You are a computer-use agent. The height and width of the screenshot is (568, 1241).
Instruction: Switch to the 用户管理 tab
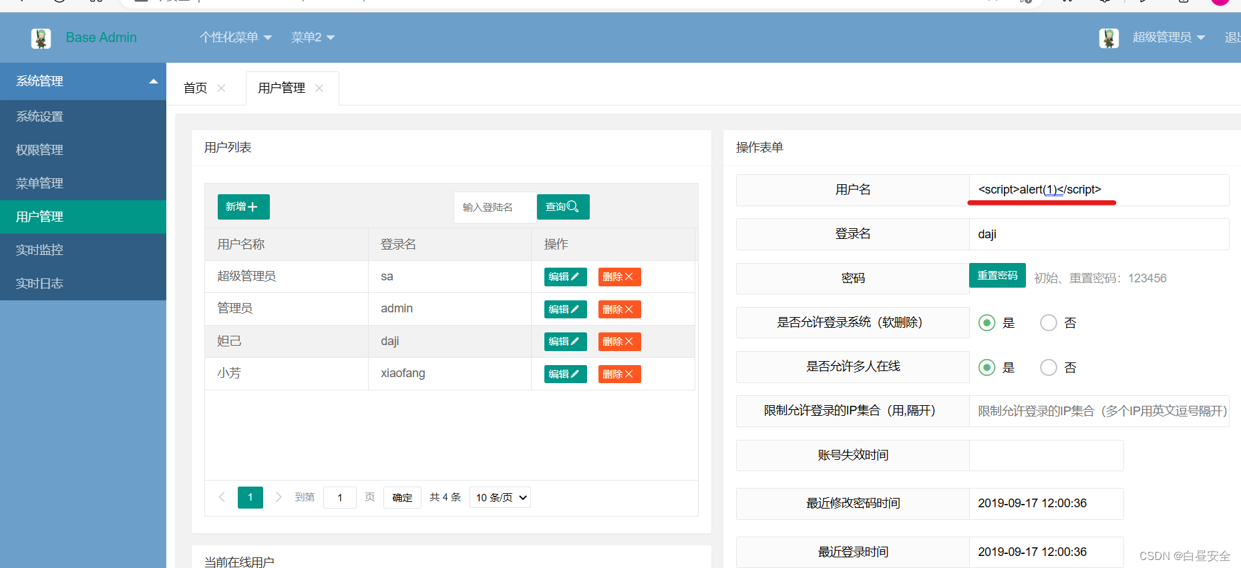[281, 88]
